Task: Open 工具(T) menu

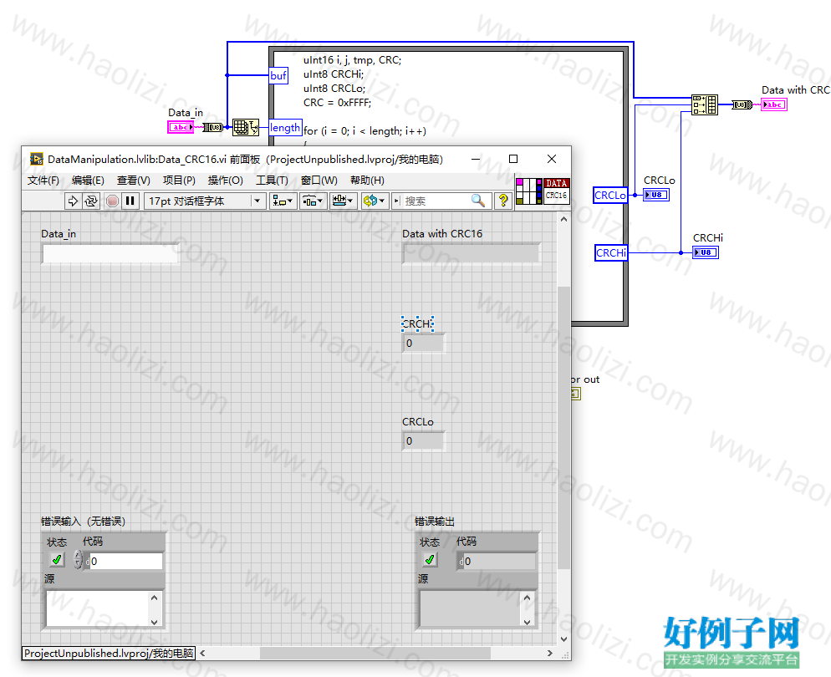Action: click(272, 180)
